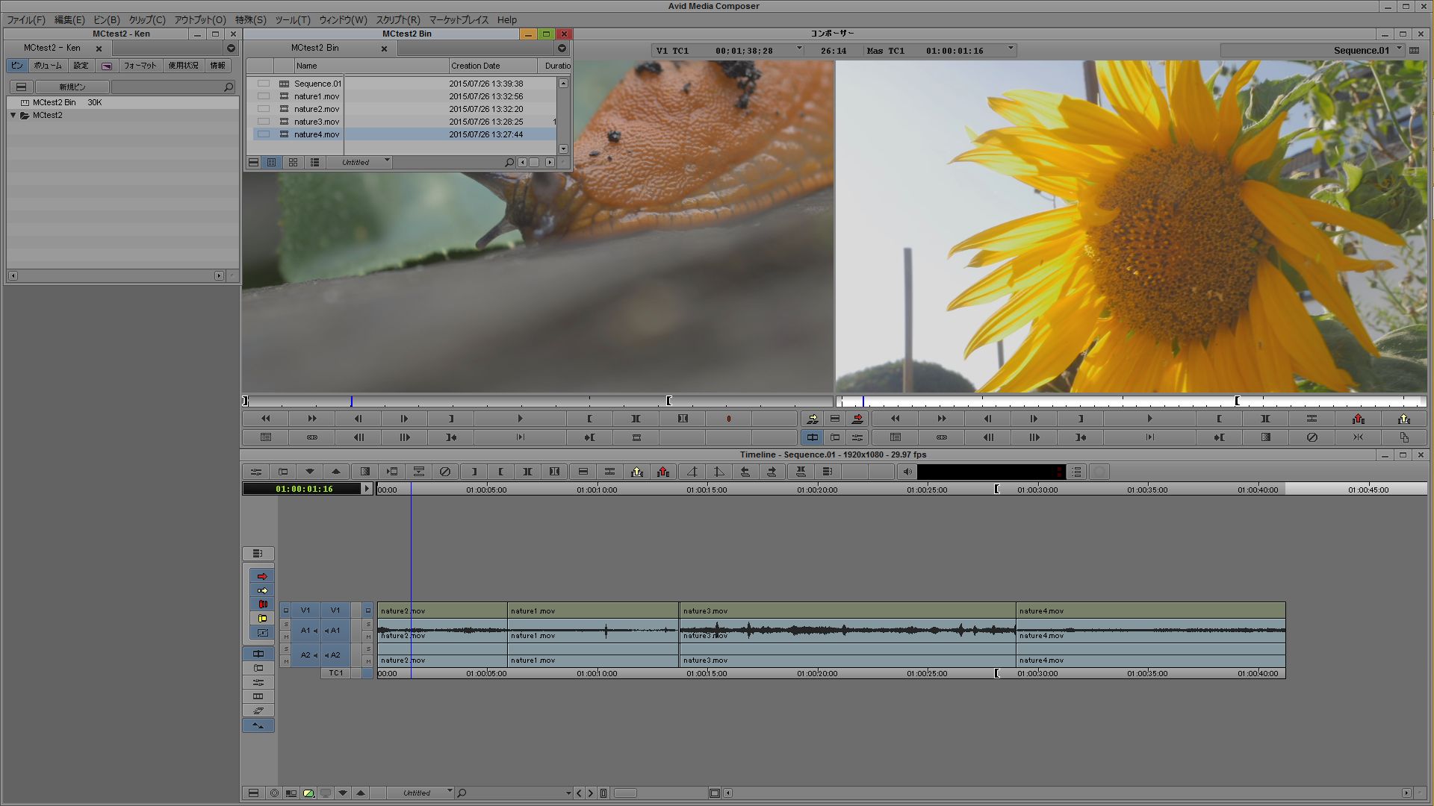Click Lift button in record monitor toolbar
Image resolution: width=1434 pixels, height=806 pixels.
pyautogui.click(x=1358, y=419)
